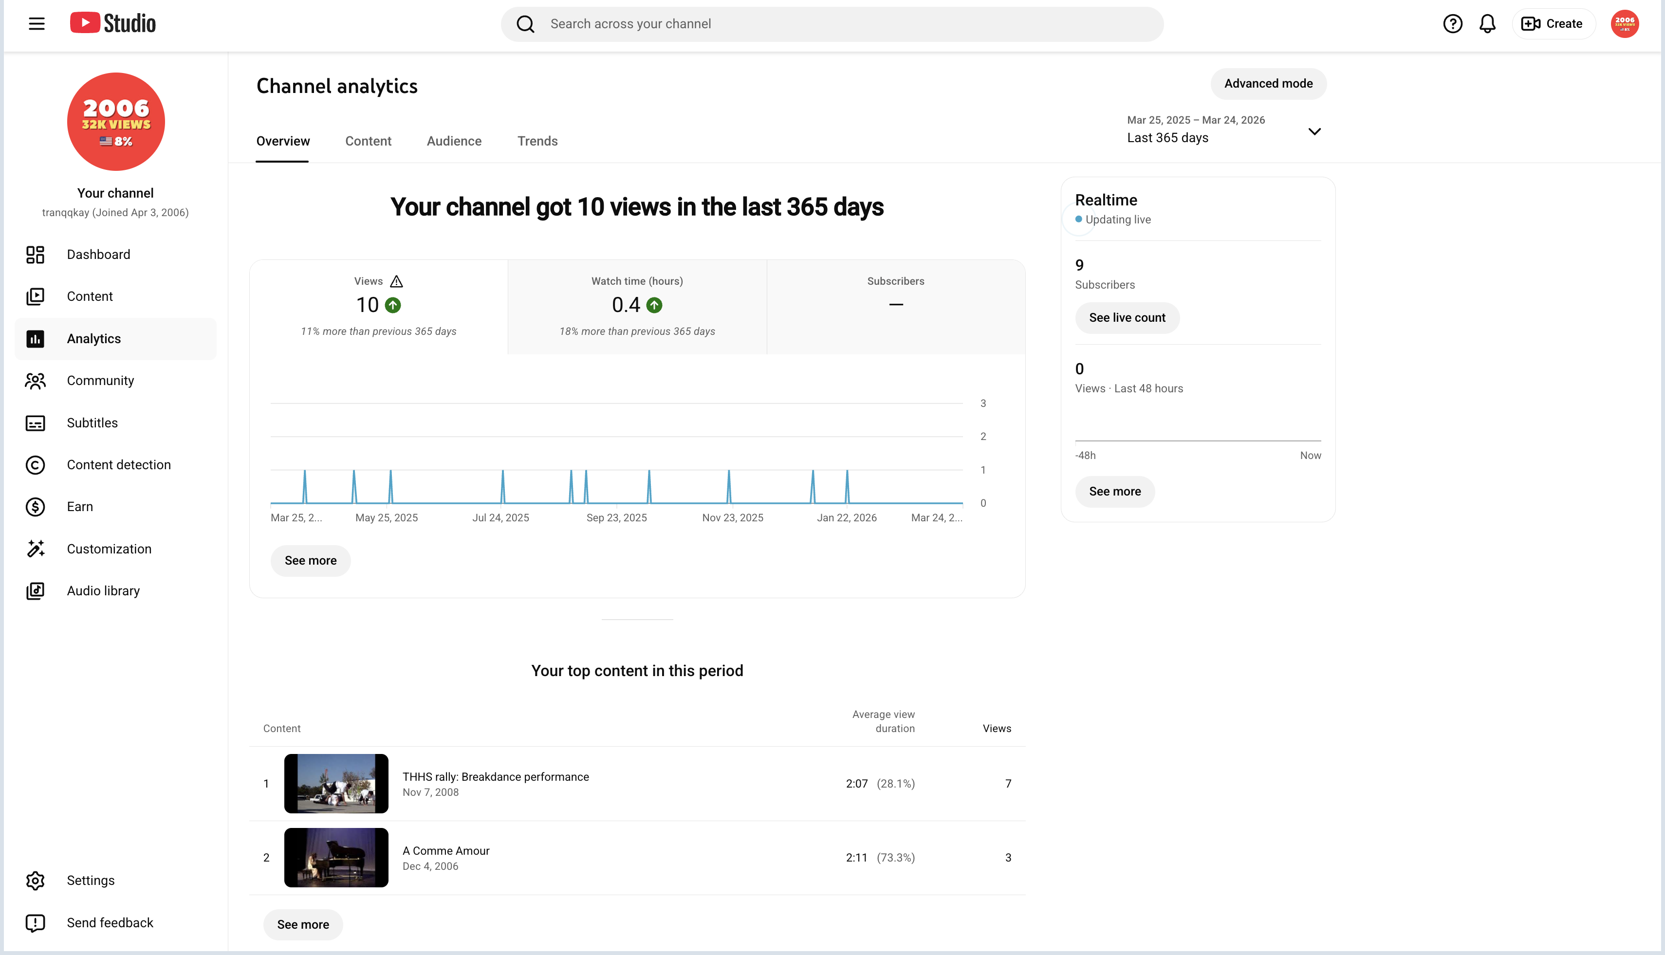Select the Views metric card

tap(379, 307)
